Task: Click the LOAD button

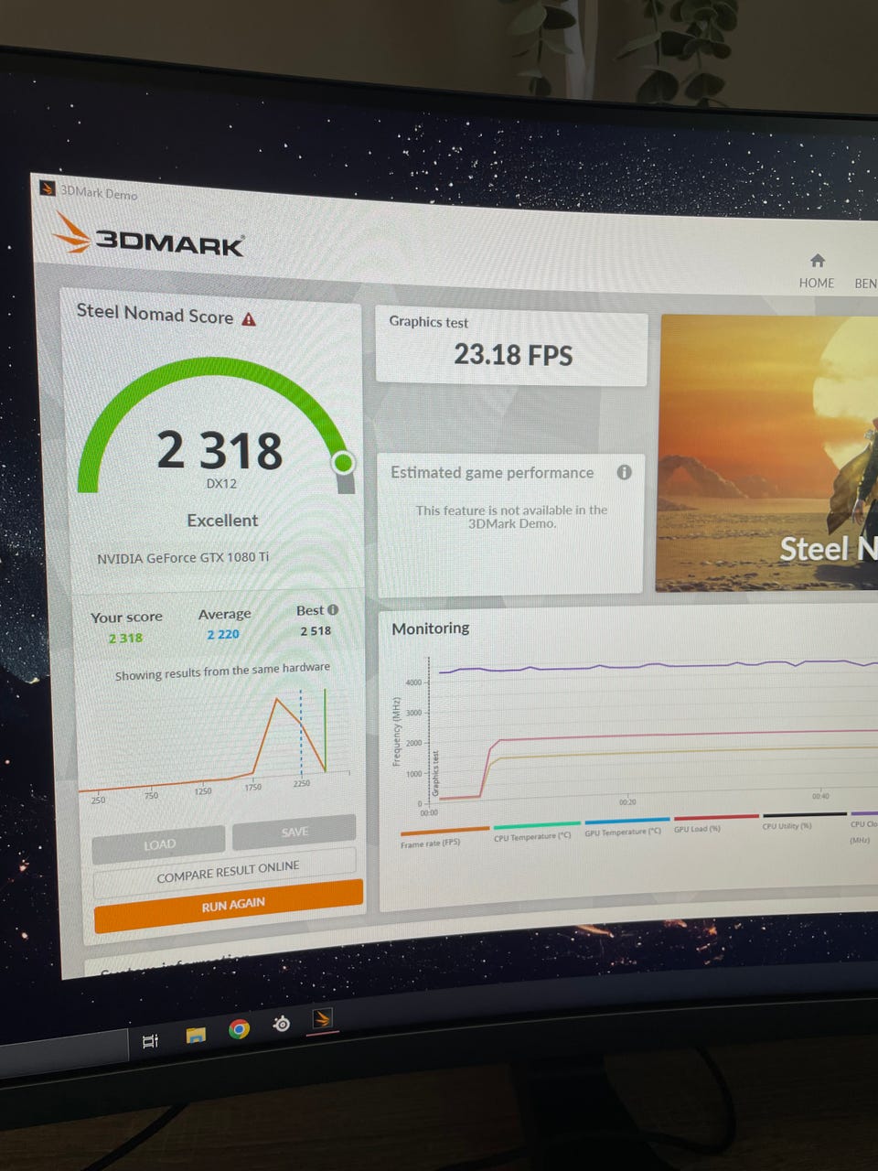Action: [158, 844]
